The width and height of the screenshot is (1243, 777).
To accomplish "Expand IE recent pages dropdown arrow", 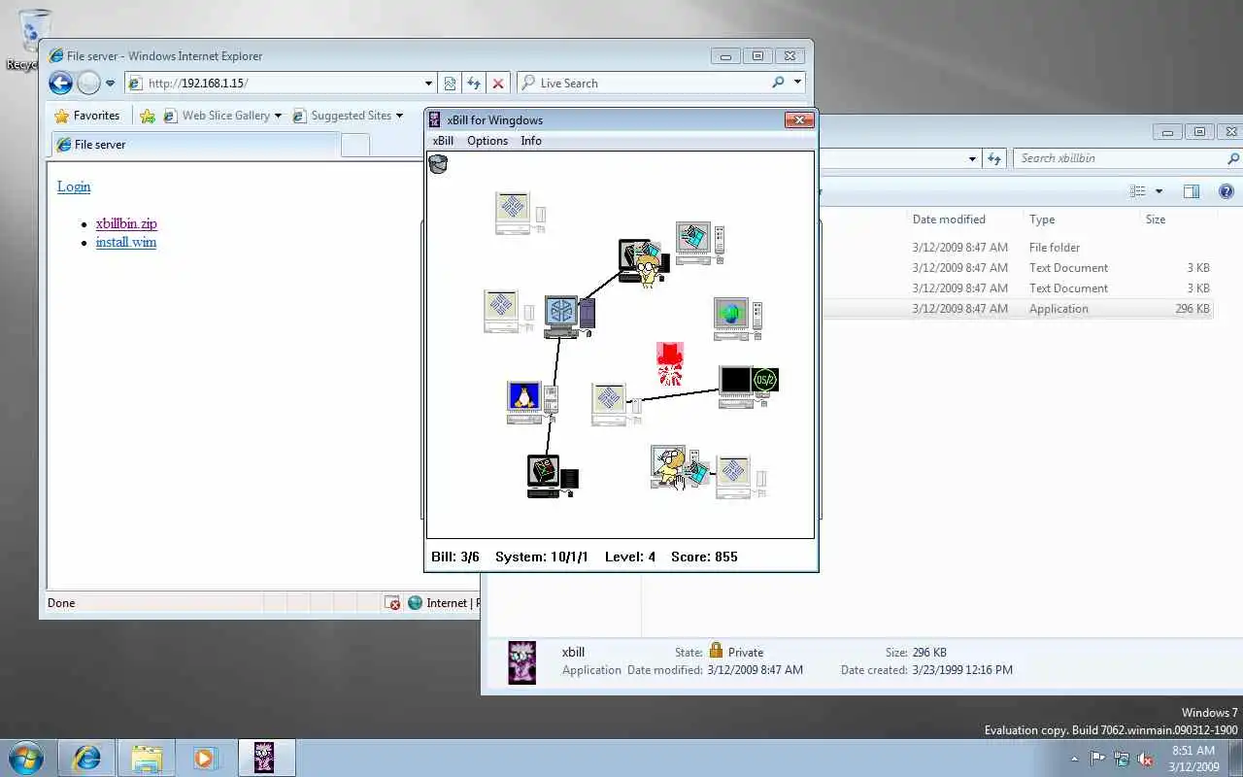I will tap(110, 84).
